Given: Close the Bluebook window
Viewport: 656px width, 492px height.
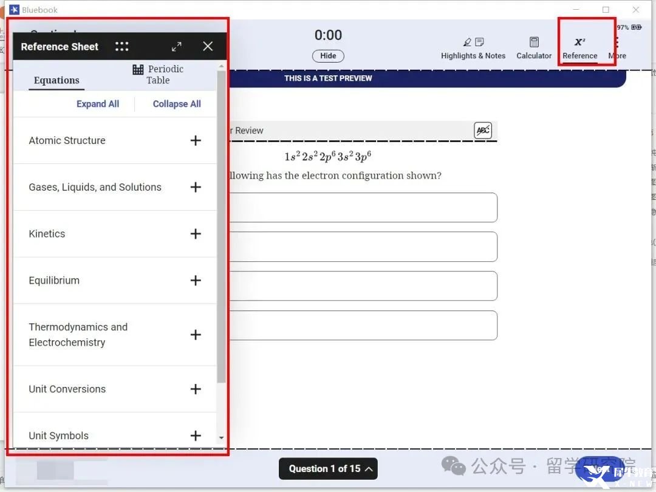Looking at the screenshot, I should tap(636, 9).
